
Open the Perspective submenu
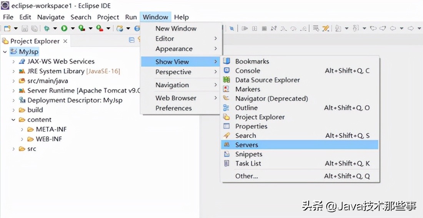[x=180, y=72]
